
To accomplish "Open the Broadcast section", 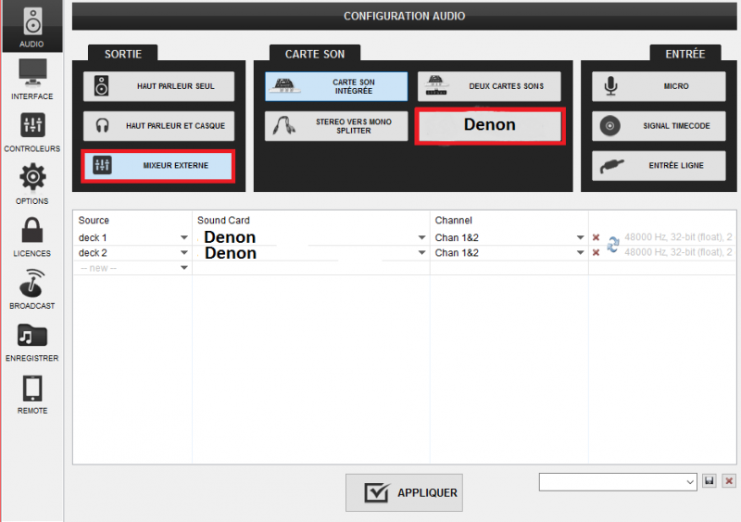I will pyautogui.click(x=32, y=288).
